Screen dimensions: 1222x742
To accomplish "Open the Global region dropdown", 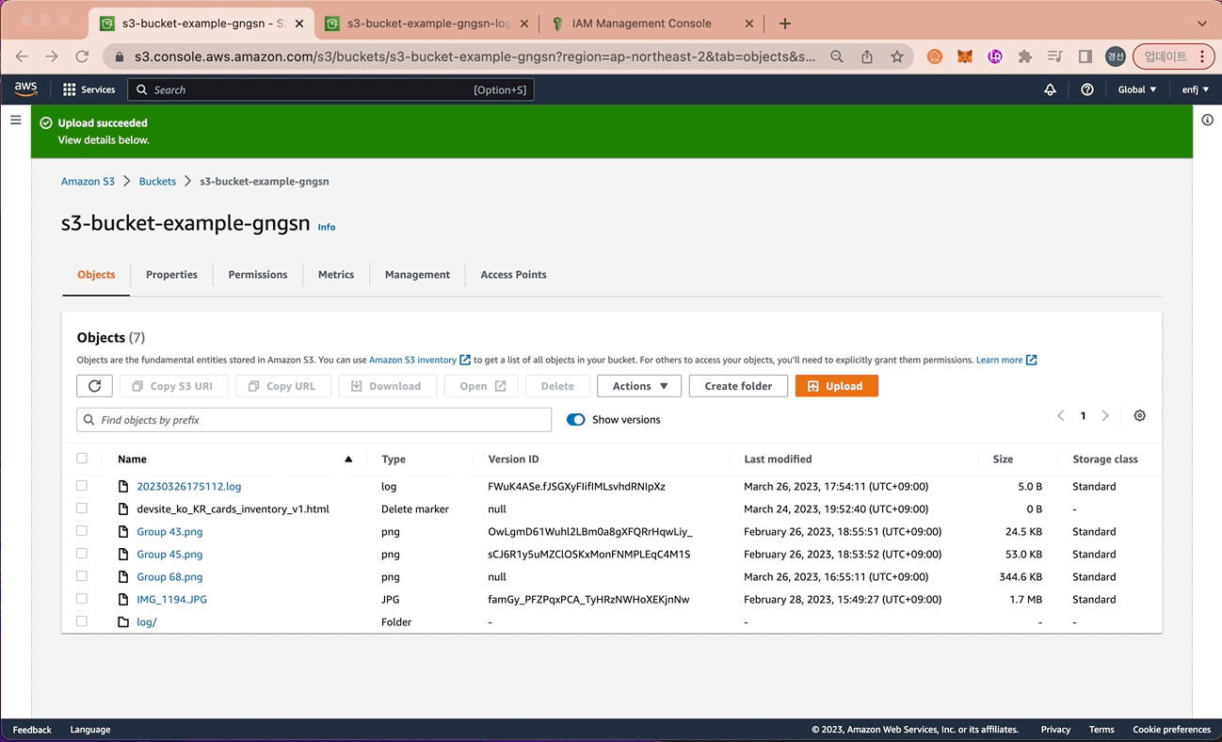I will click(1137, 89).
